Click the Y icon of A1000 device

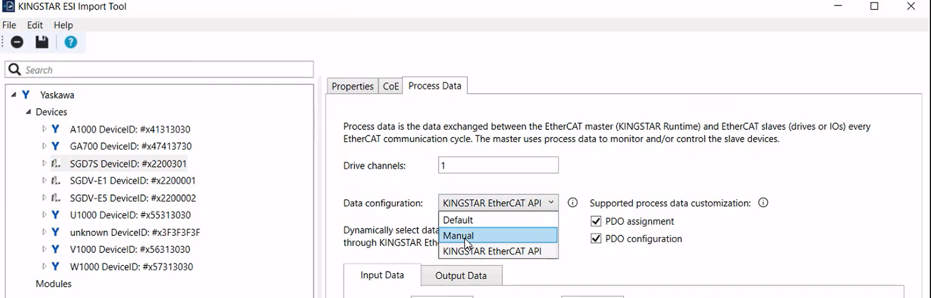point(55,129)
